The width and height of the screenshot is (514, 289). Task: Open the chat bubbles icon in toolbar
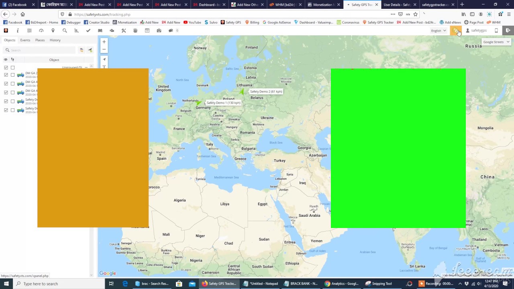(171, 31)
